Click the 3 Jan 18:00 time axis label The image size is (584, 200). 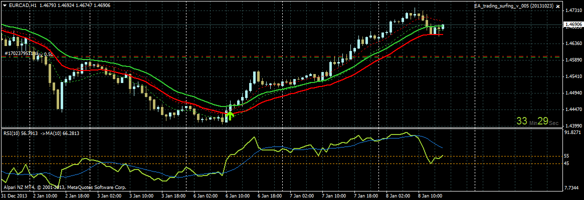(x=173, y=195)
